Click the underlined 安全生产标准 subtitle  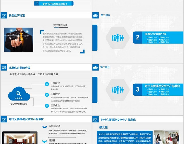(x=60, y=25)
